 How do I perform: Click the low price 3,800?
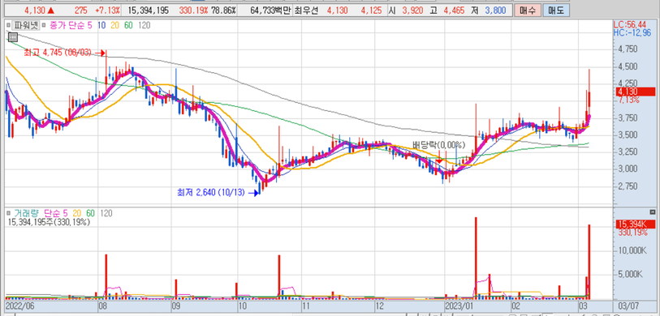495,10
